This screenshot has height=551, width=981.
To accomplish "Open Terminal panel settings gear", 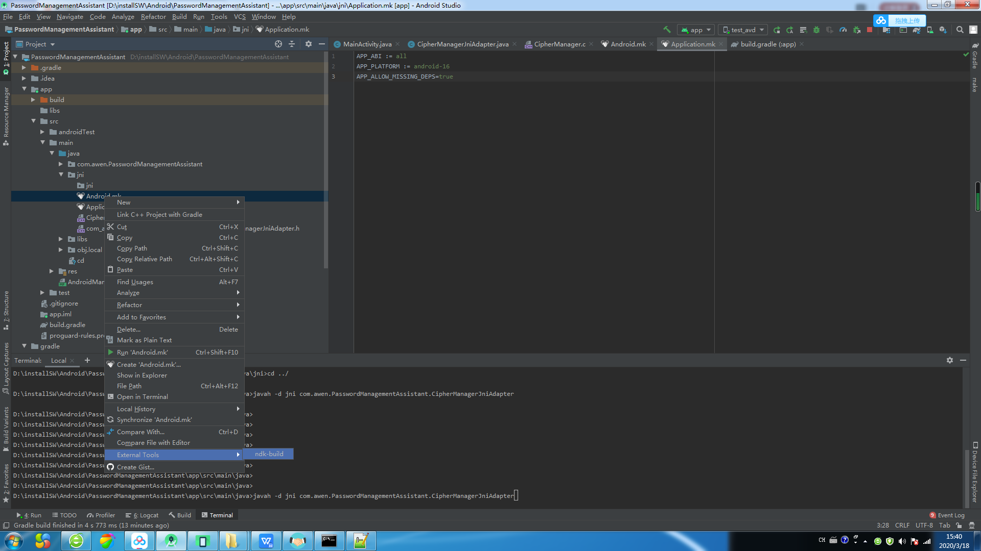I will coord(950,360).
